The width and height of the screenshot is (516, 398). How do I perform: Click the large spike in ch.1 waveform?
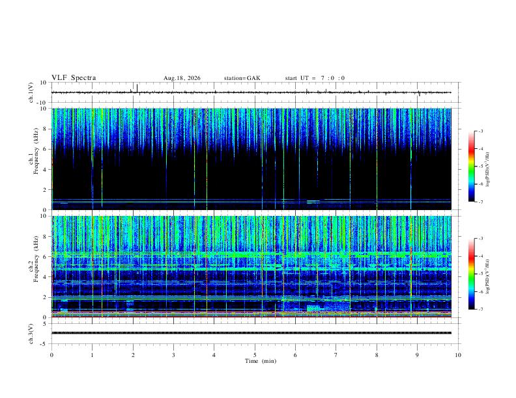point(137,89)
